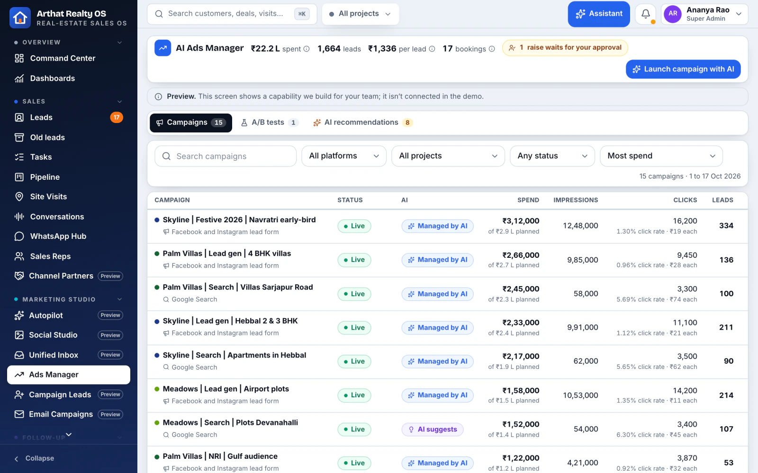Collapse the sidebar
Image resolution: width=758 pixels, height=473 pixels.
(34, 459)
